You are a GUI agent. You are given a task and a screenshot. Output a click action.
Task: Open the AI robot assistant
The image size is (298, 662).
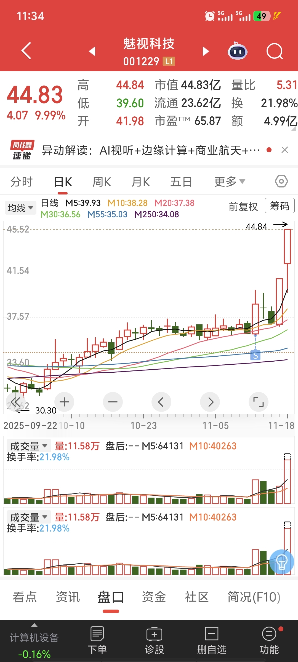[x=238, y=51]
